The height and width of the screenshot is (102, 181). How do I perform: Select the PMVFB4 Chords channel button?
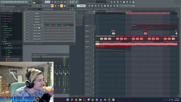(x=37, y=36)
